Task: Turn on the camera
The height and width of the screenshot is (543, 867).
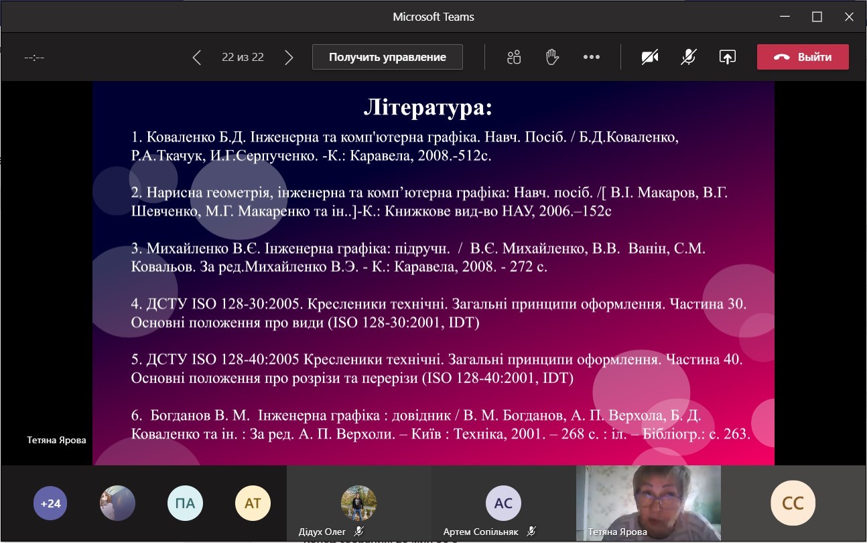Action: pyautogui.click(x=649, y=58)
